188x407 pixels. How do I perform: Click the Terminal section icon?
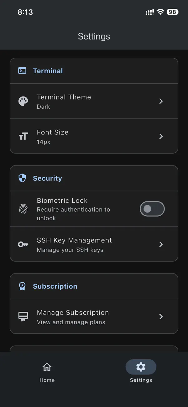point(22,70)
